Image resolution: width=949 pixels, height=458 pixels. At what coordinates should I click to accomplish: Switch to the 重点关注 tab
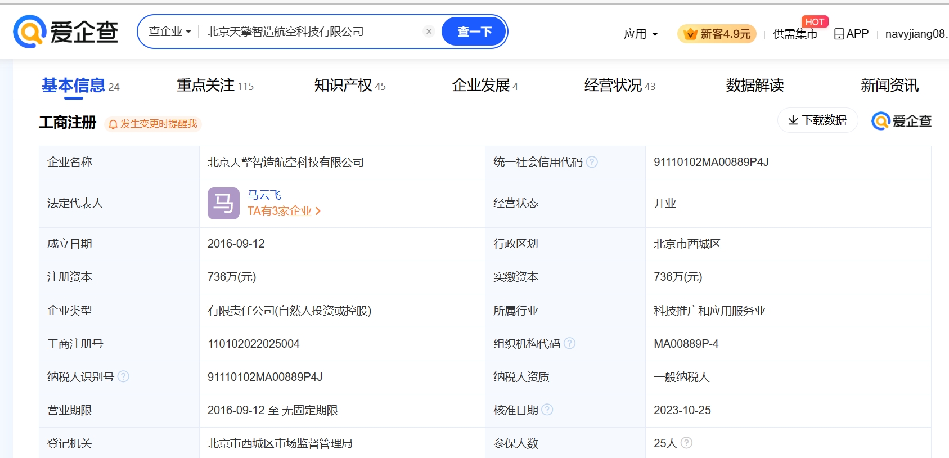[215, 86]
